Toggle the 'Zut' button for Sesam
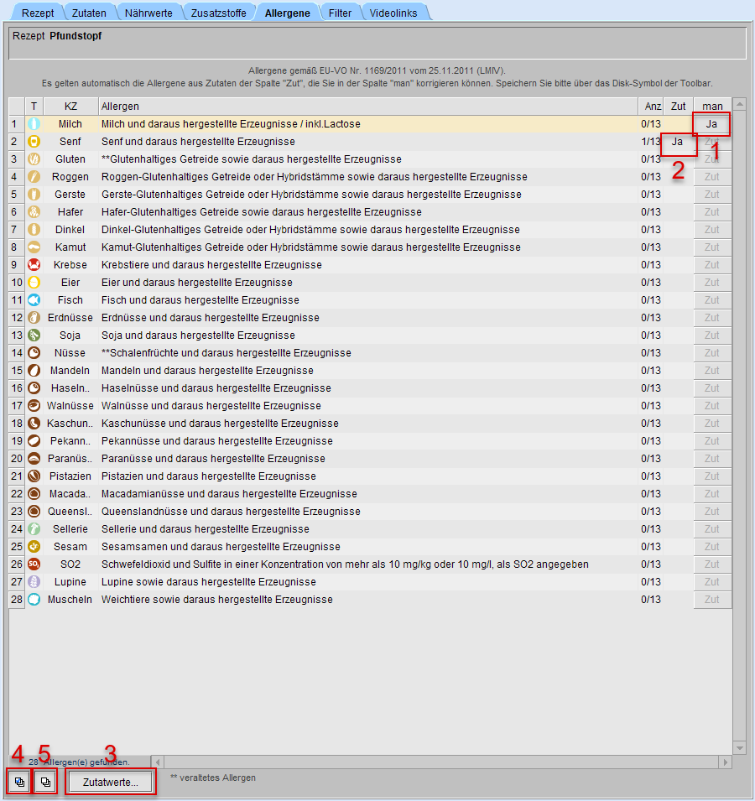 coord(711,547)
